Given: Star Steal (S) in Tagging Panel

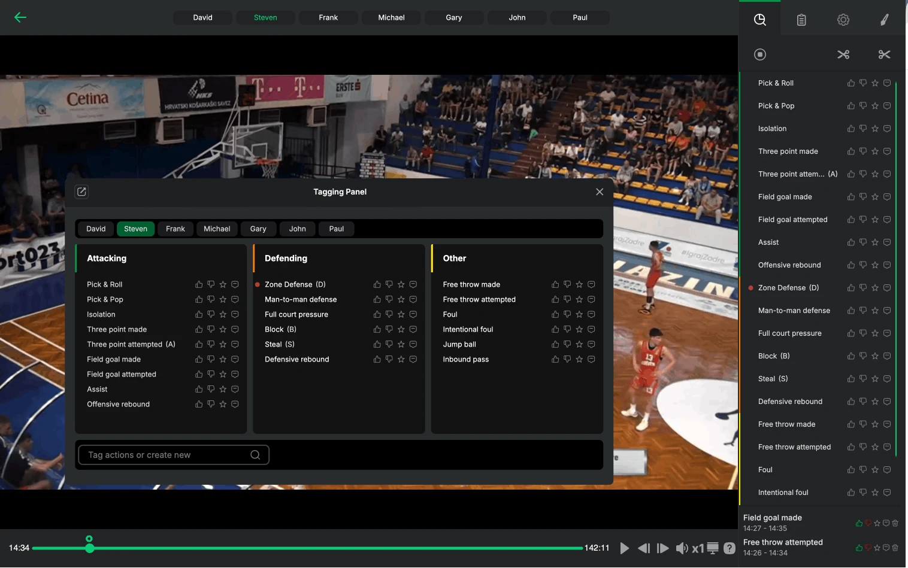Looking at the screenshot, I should [x=401, y=344].
